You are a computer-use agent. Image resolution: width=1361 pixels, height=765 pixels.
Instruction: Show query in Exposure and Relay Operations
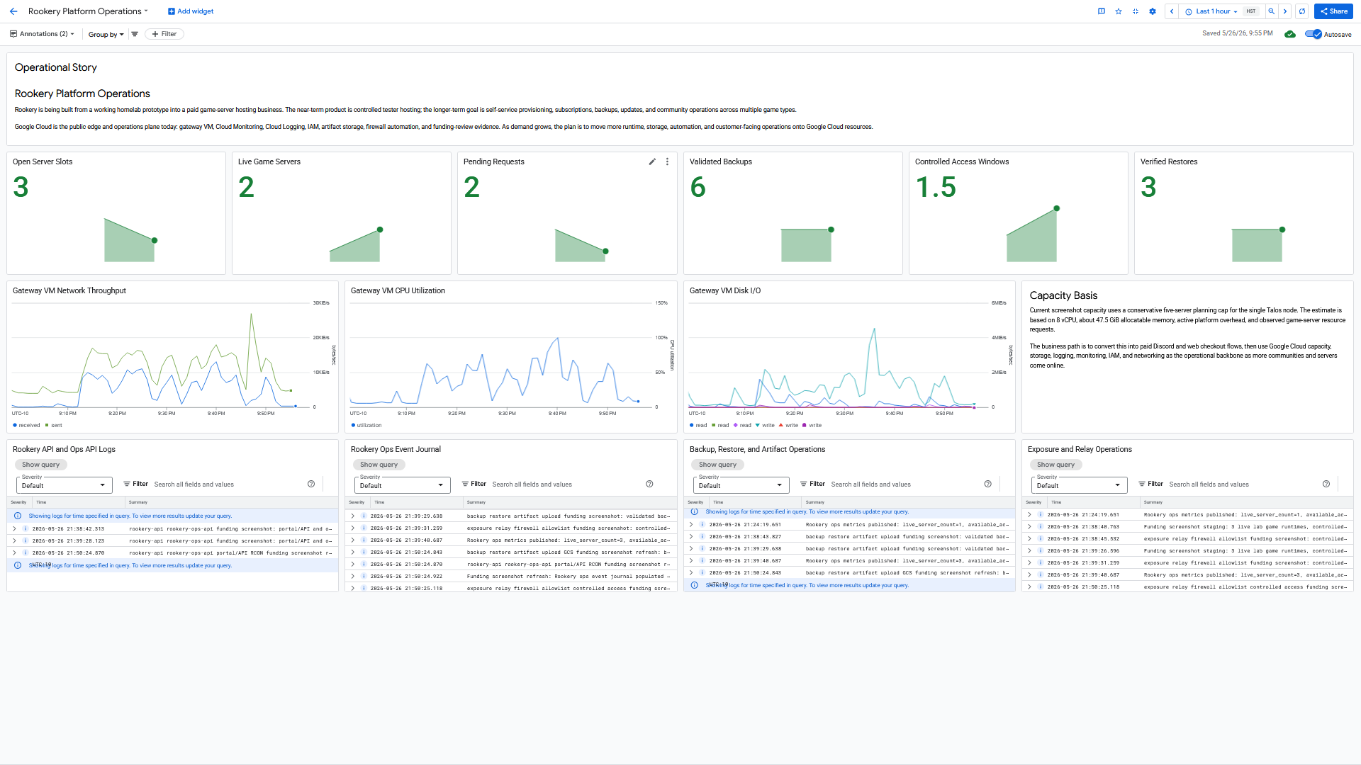click(x=1055, y=465)
